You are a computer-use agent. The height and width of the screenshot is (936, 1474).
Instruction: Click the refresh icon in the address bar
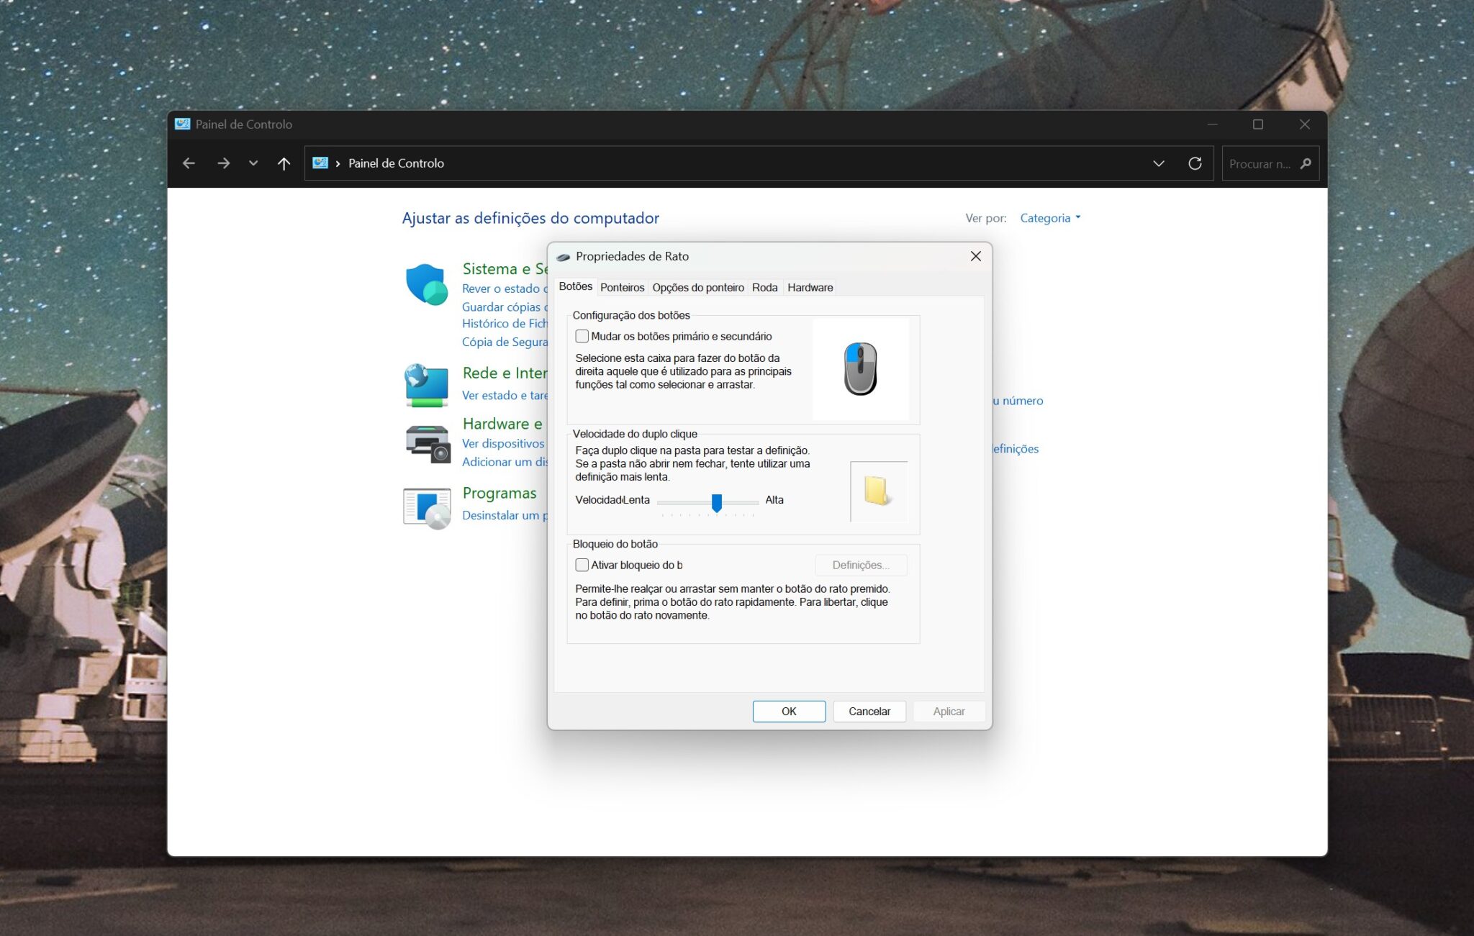[1195, 163]
